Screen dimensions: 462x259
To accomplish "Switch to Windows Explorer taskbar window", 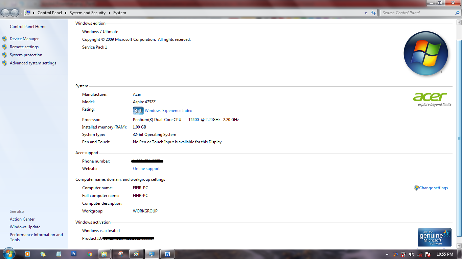I will (105, 254).
